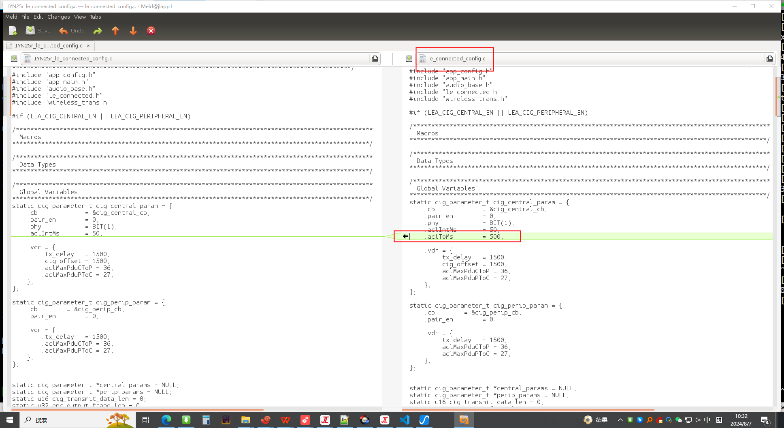Open the Tabs menu
The image size is (784, 428).
[96, 17]
